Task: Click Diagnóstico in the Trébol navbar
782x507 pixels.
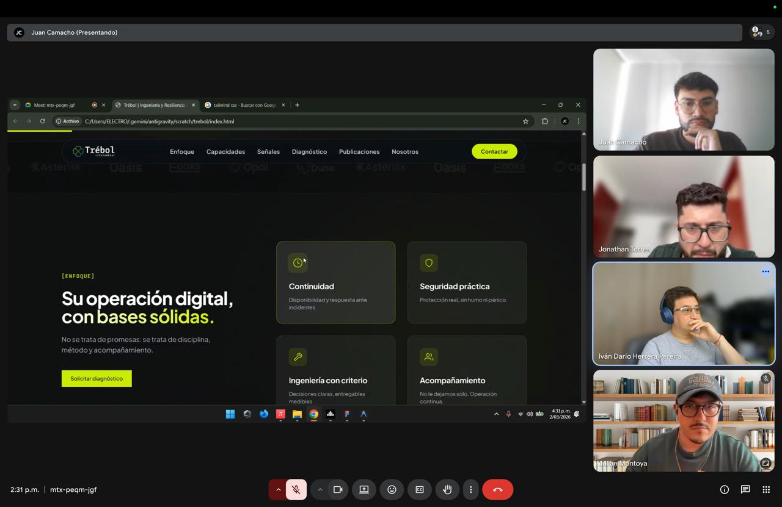Action: tap(309, 151)
